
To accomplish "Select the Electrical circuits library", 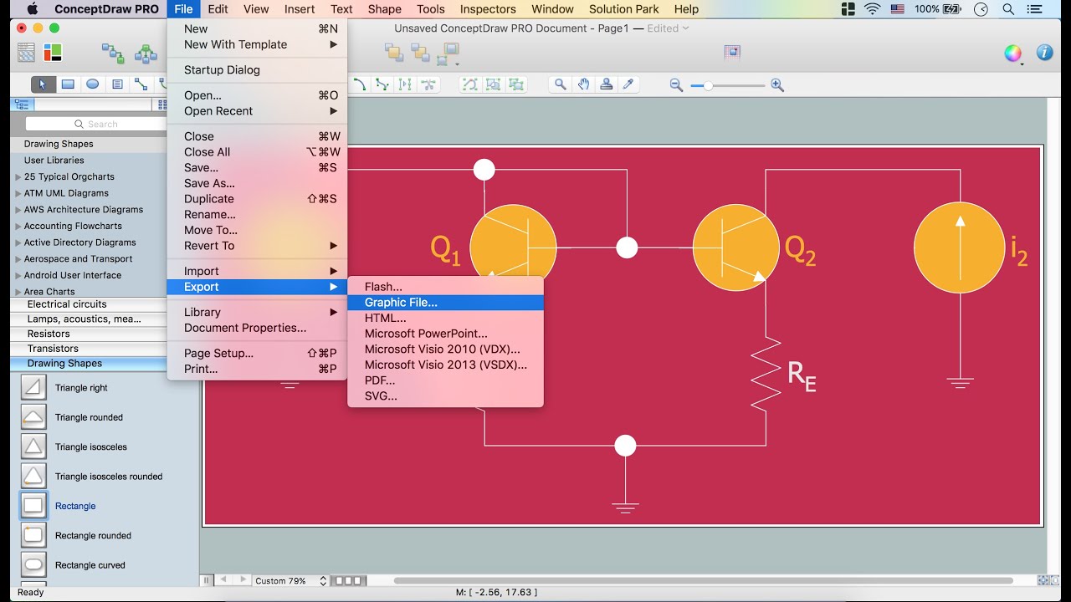I will (88, 304).
